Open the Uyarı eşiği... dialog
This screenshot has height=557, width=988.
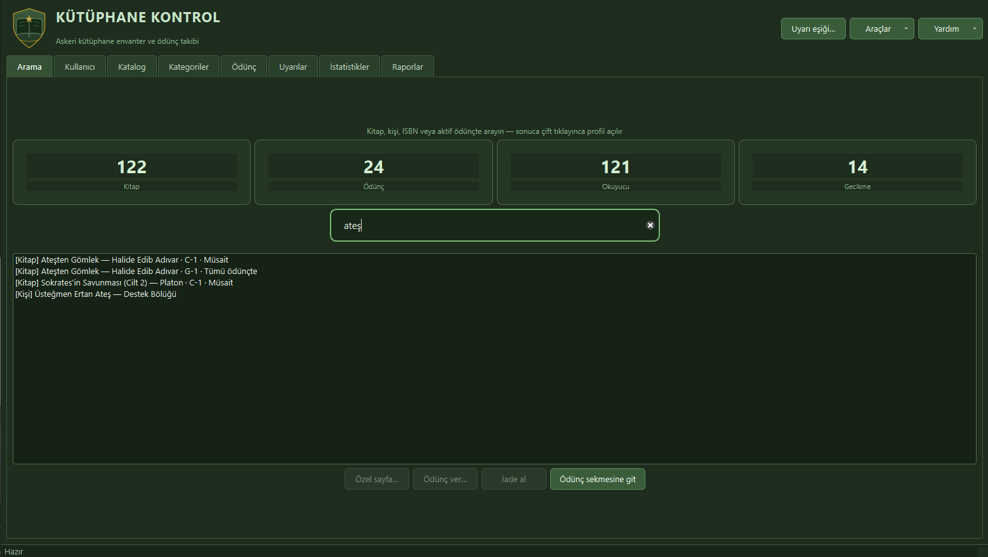813,29
